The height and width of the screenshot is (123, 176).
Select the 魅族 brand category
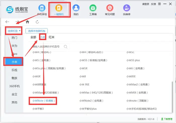(x=14, y=78)
